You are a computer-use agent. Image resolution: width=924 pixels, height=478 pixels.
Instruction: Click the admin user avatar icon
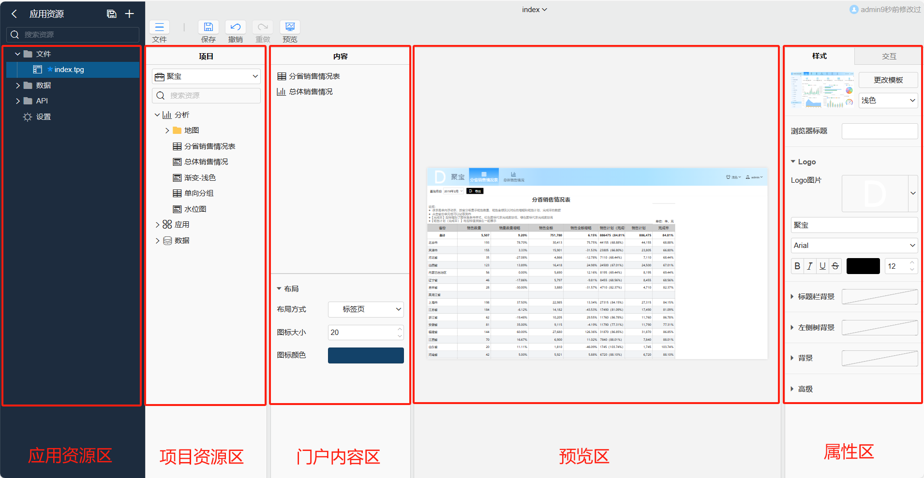854,10
